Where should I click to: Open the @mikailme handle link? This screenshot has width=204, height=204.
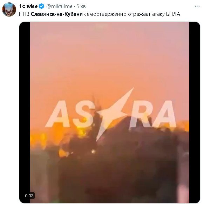[59, 6]
